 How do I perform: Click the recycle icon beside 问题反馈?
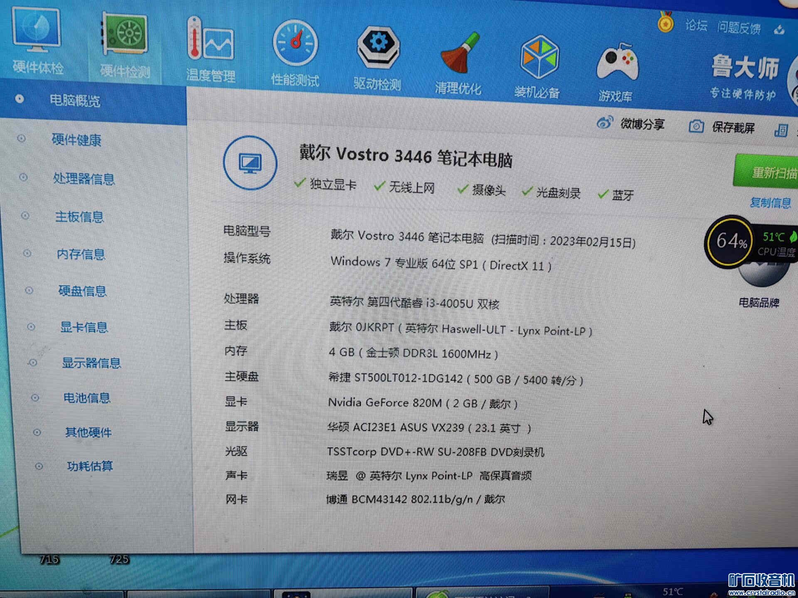click(779, 30)
